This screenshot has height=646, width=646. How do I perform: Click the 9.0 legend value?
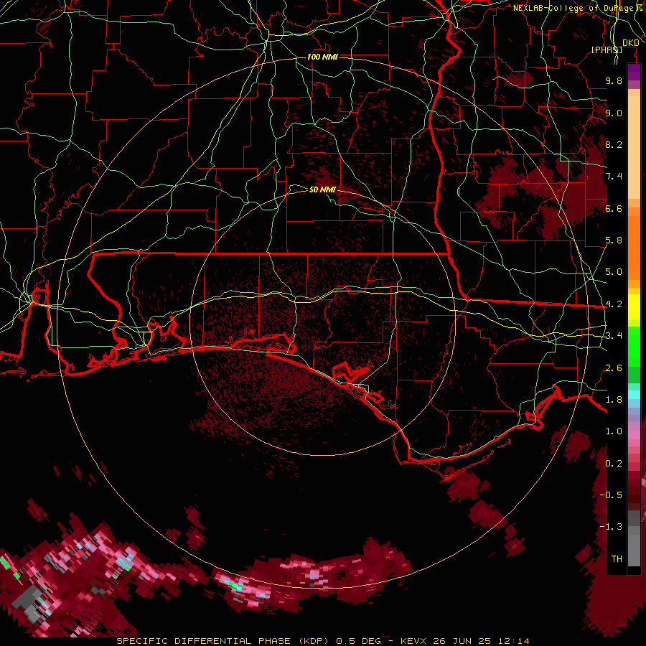(614, 113)
